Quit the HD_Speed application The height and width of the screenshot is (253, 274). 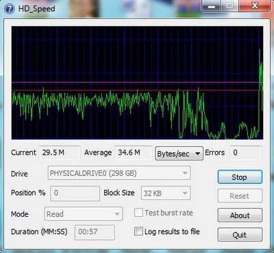tap(240, 235)
